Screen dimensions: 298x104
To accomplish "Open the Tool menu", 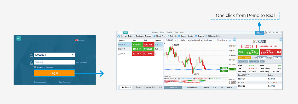I will (x=176, y=32).
